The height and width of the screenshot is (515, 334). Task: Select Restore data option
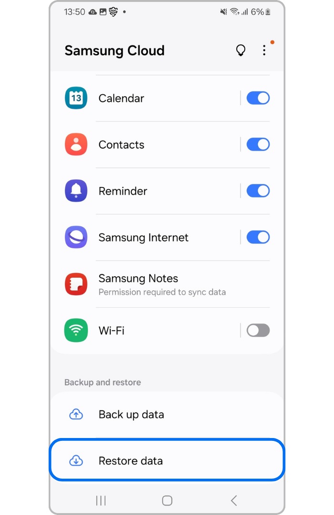167,460
